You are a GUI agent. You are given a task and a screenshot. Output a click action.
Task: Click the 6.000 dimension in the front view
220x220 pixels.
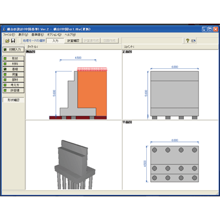175,67
